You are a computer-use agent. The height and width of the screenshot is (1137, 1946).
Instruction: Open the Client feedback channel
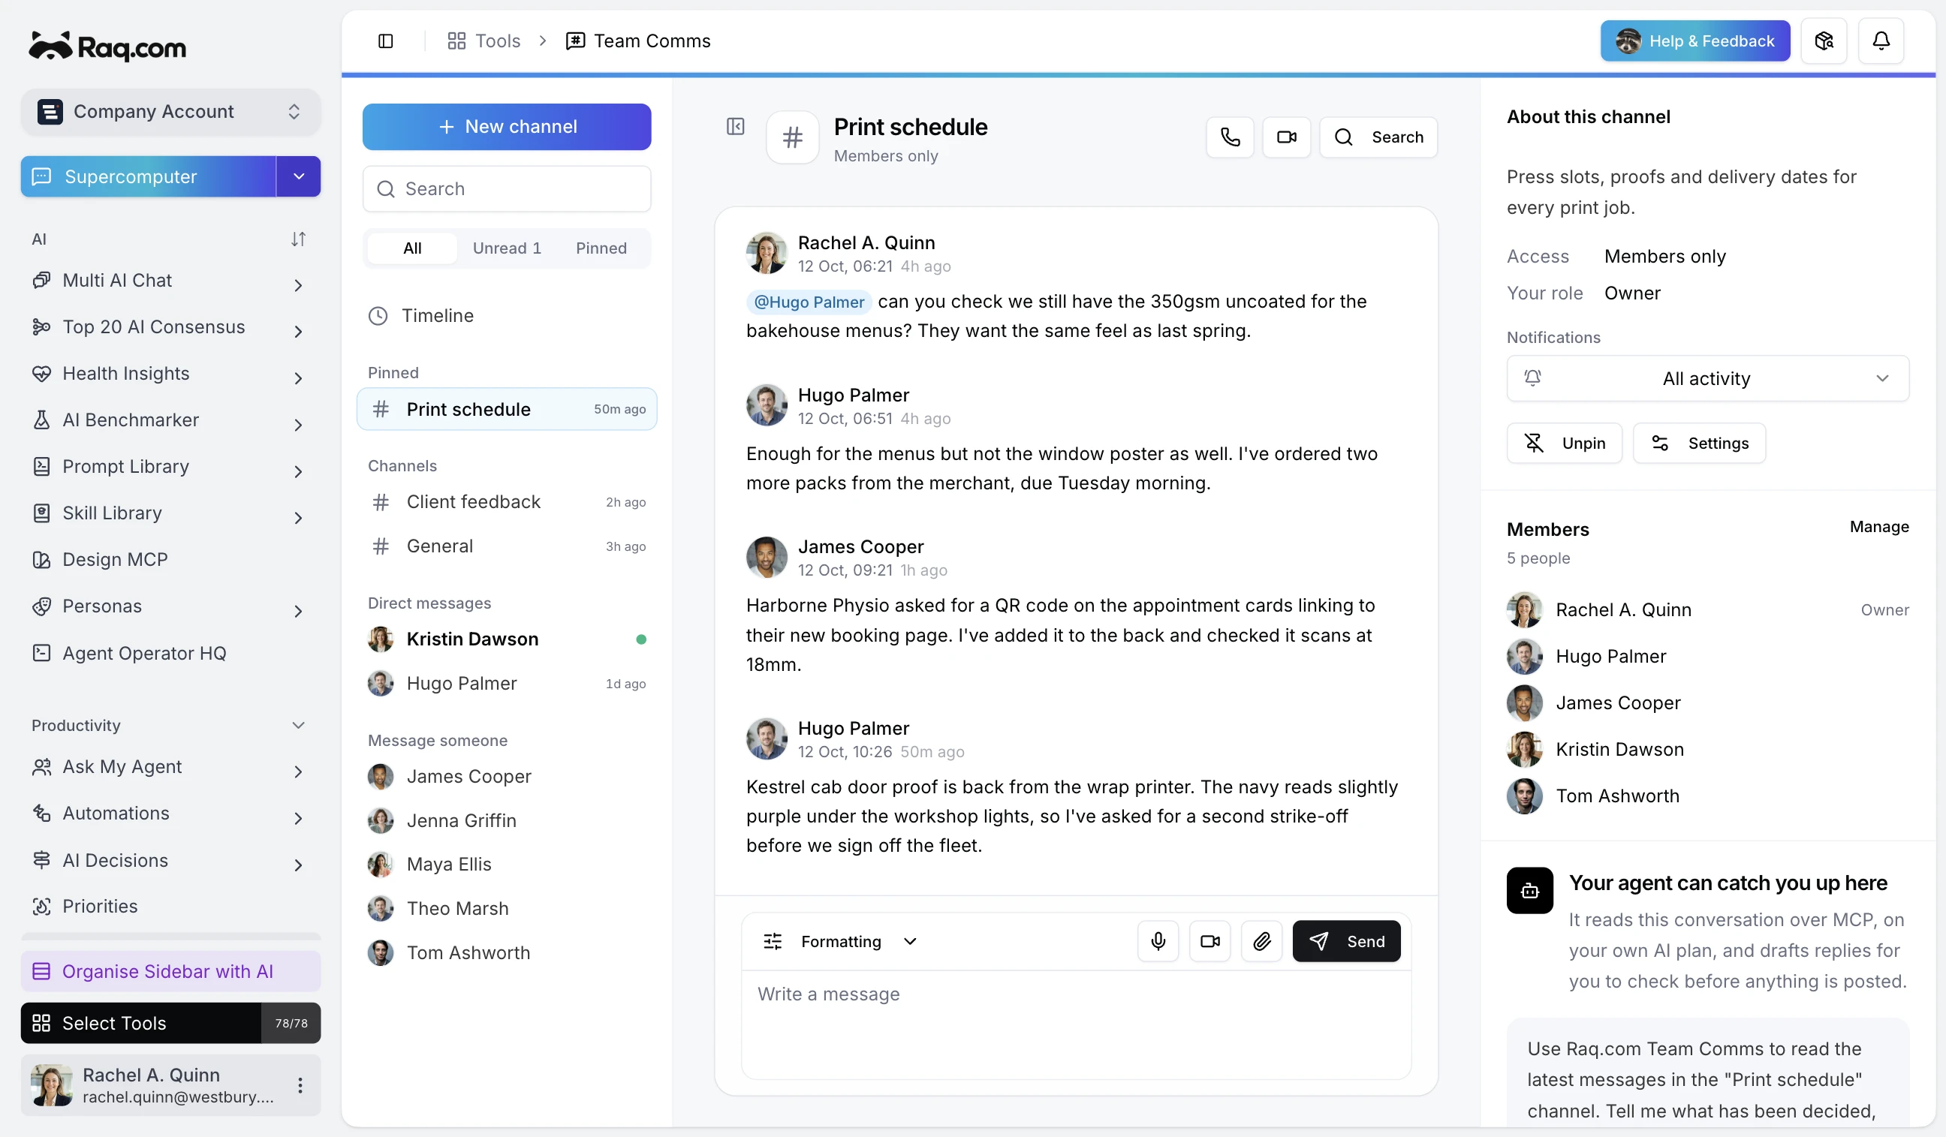(506, 503)
